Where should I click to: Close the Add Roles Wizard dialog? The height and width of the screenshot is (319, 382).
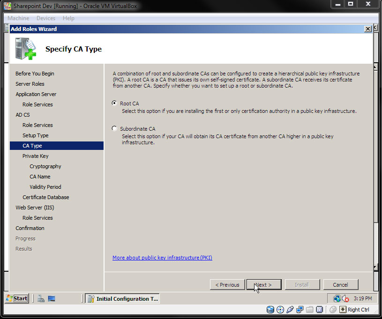(367, 29)
